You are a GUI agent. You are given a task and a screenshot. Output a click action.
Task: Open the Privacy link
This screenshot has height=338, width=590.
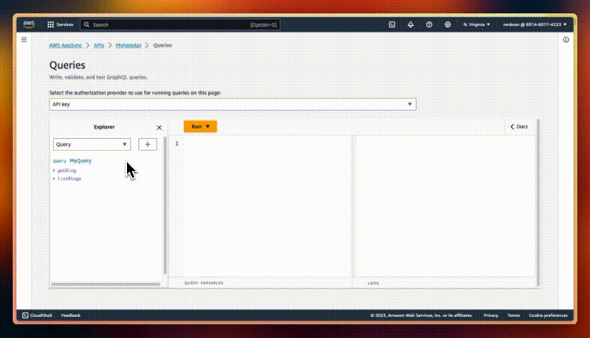pyautogui.click(x=490, y=315)
